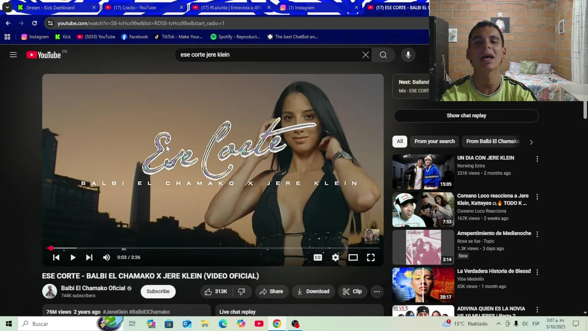The width and height of the screenshot is (588, 331).
Task: Click the #BalbiElChamako hashtag
Action: pyautogui.click(x=149, y=312)
